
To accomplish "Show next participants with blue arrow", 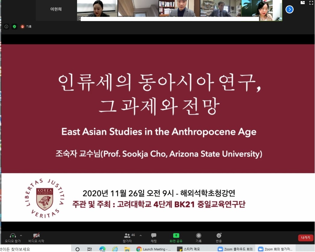I will pyautogui.click(x=289, y=10).
